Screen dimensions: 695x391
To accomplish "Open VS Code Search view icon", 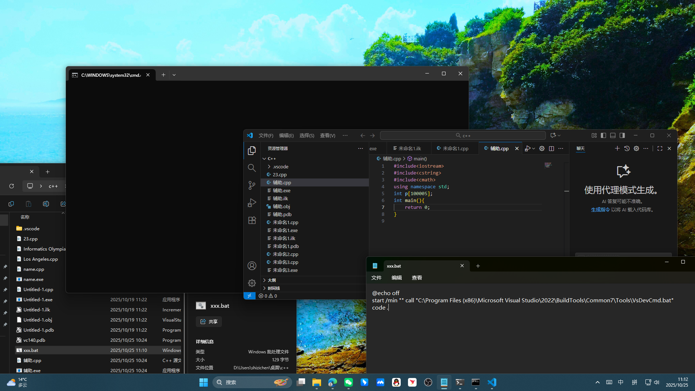I will point(252,168).
